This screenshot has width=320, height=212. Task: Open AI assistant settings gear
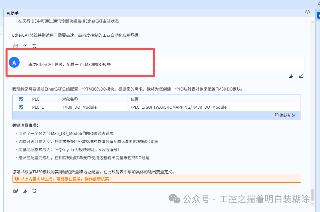(308, 12)
